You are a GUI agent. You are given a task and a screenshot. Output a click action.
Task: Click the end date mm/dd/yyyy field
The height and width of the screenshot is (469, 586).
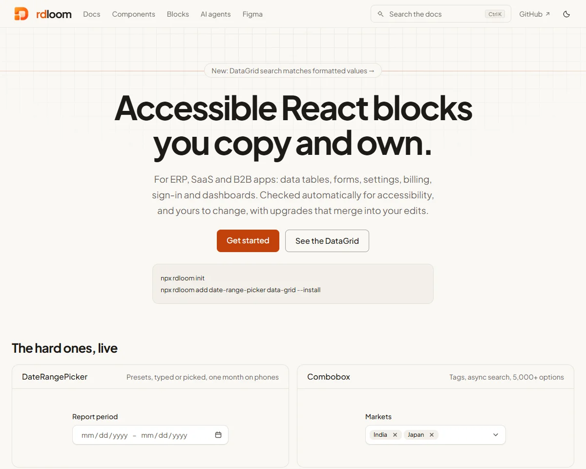(164, 435)
